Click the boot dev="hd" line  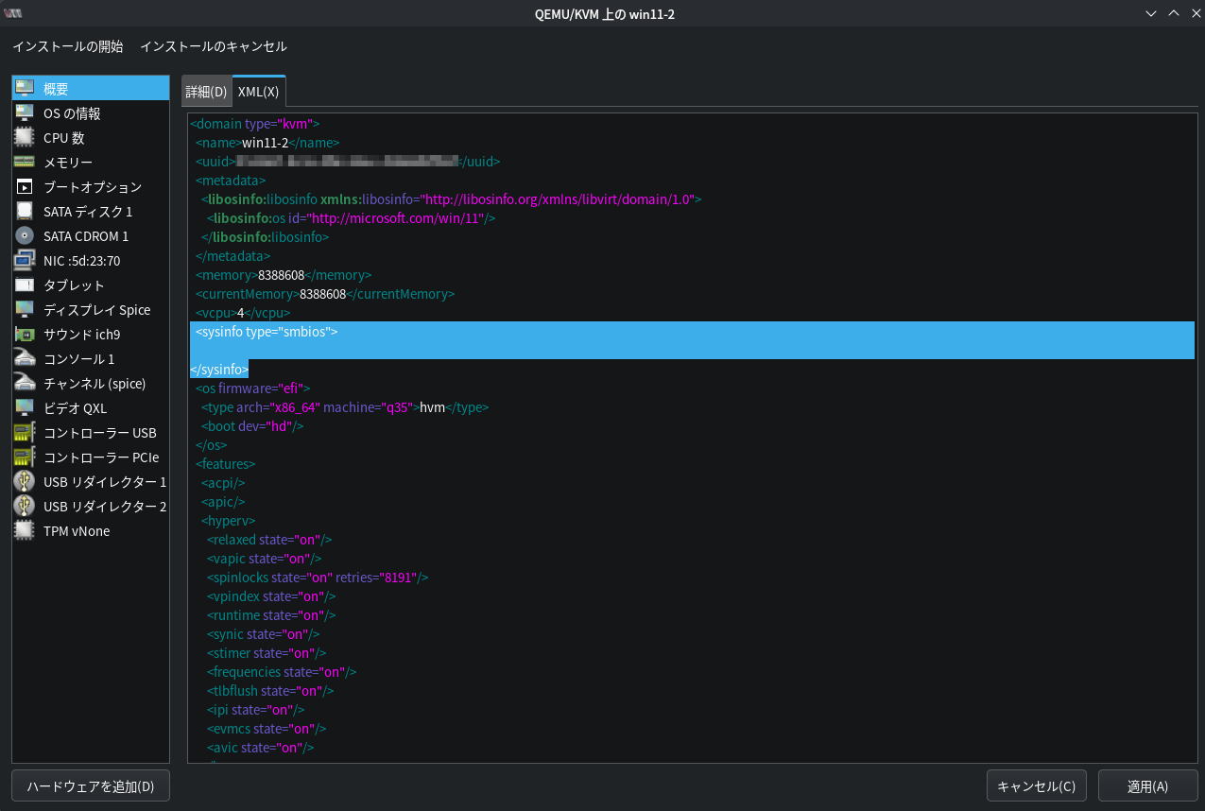252,426
